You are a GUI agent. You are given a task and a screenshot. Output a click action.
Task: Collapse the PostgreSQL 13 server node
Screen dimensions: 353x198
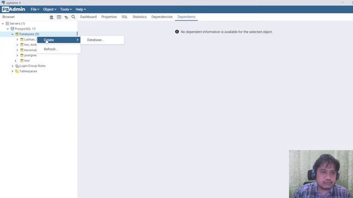(x=8, y=29)
